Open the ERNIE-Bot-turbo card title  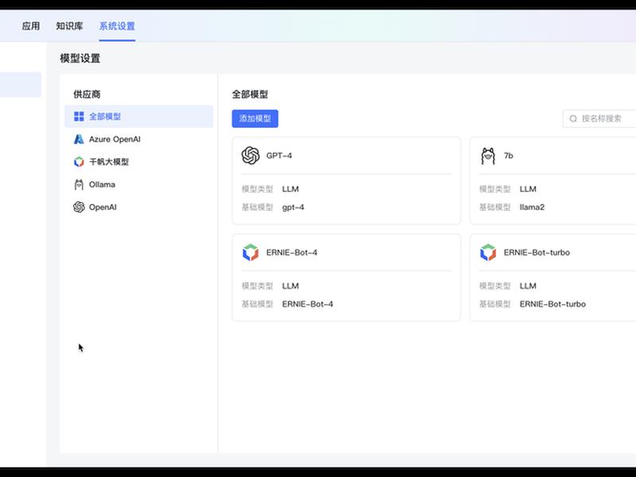537,252
